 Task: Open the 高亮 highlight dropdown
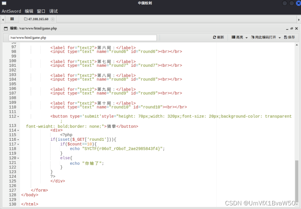[240, 37]
